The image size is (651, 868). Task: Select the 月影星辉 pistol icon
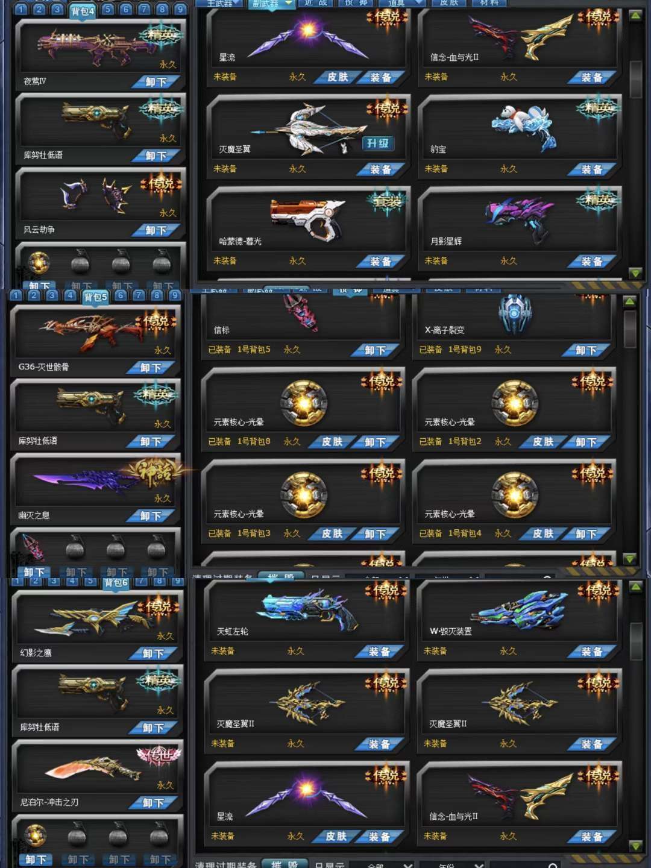(520, 218)
